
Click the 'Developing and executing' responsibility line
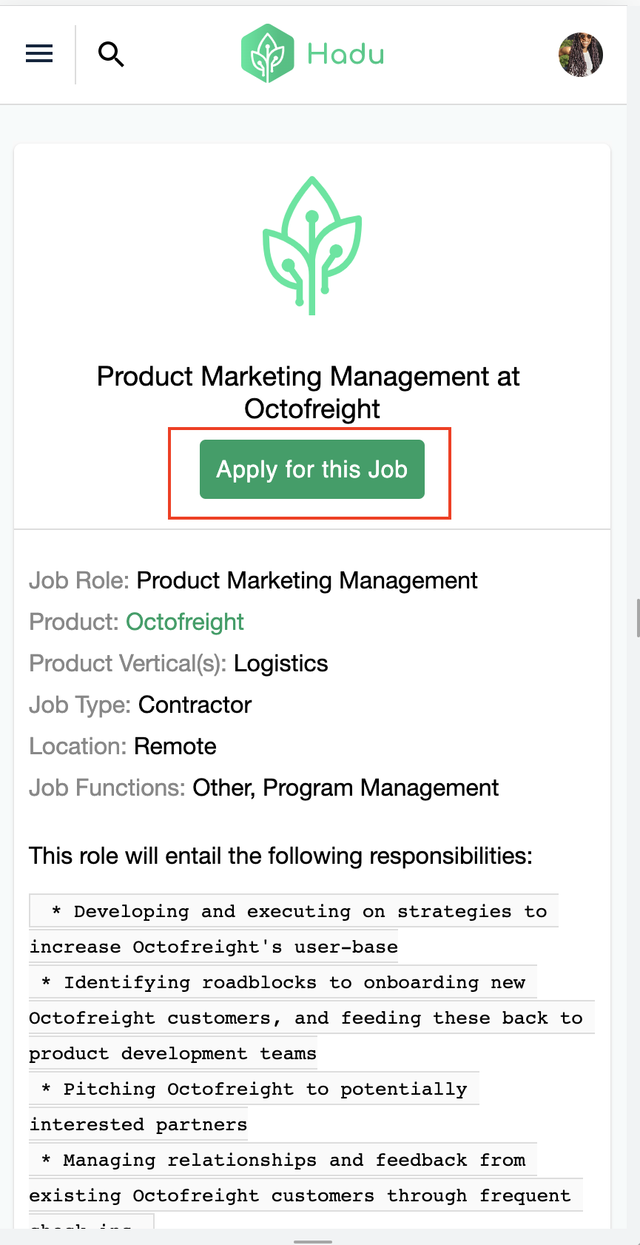pos(300,912)
